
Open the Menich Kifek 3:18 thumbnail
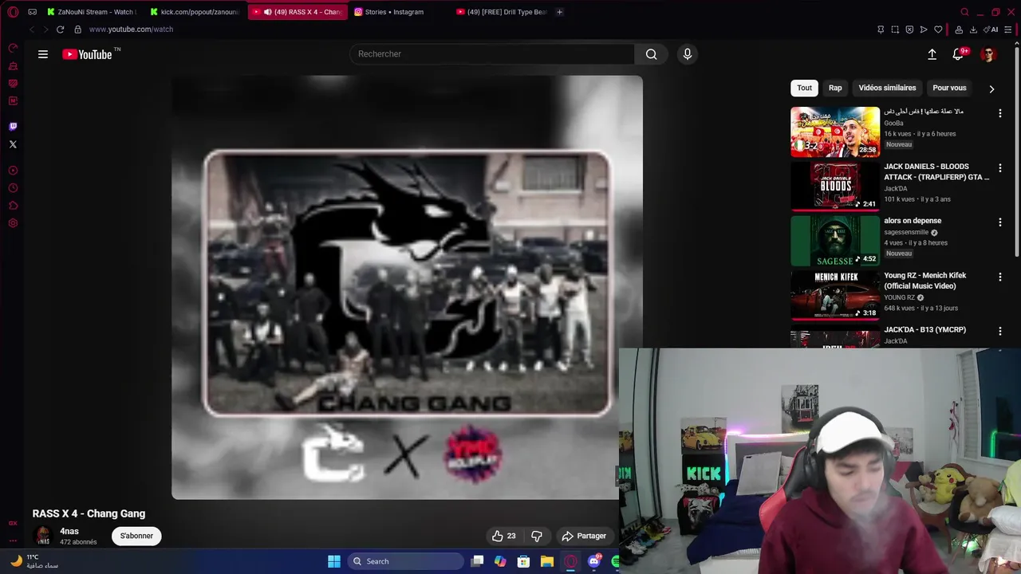835,295
